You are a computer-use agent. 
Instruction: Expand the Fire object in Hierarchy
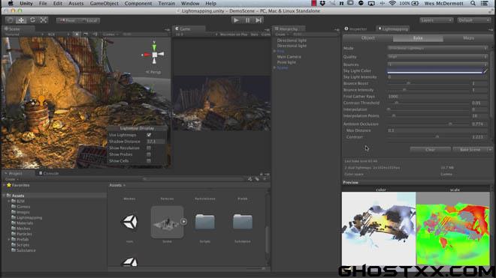(x=274, y=51)
